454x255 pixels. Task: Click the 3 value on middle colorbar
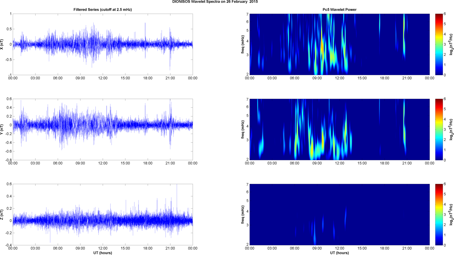[x=445, y=130]
